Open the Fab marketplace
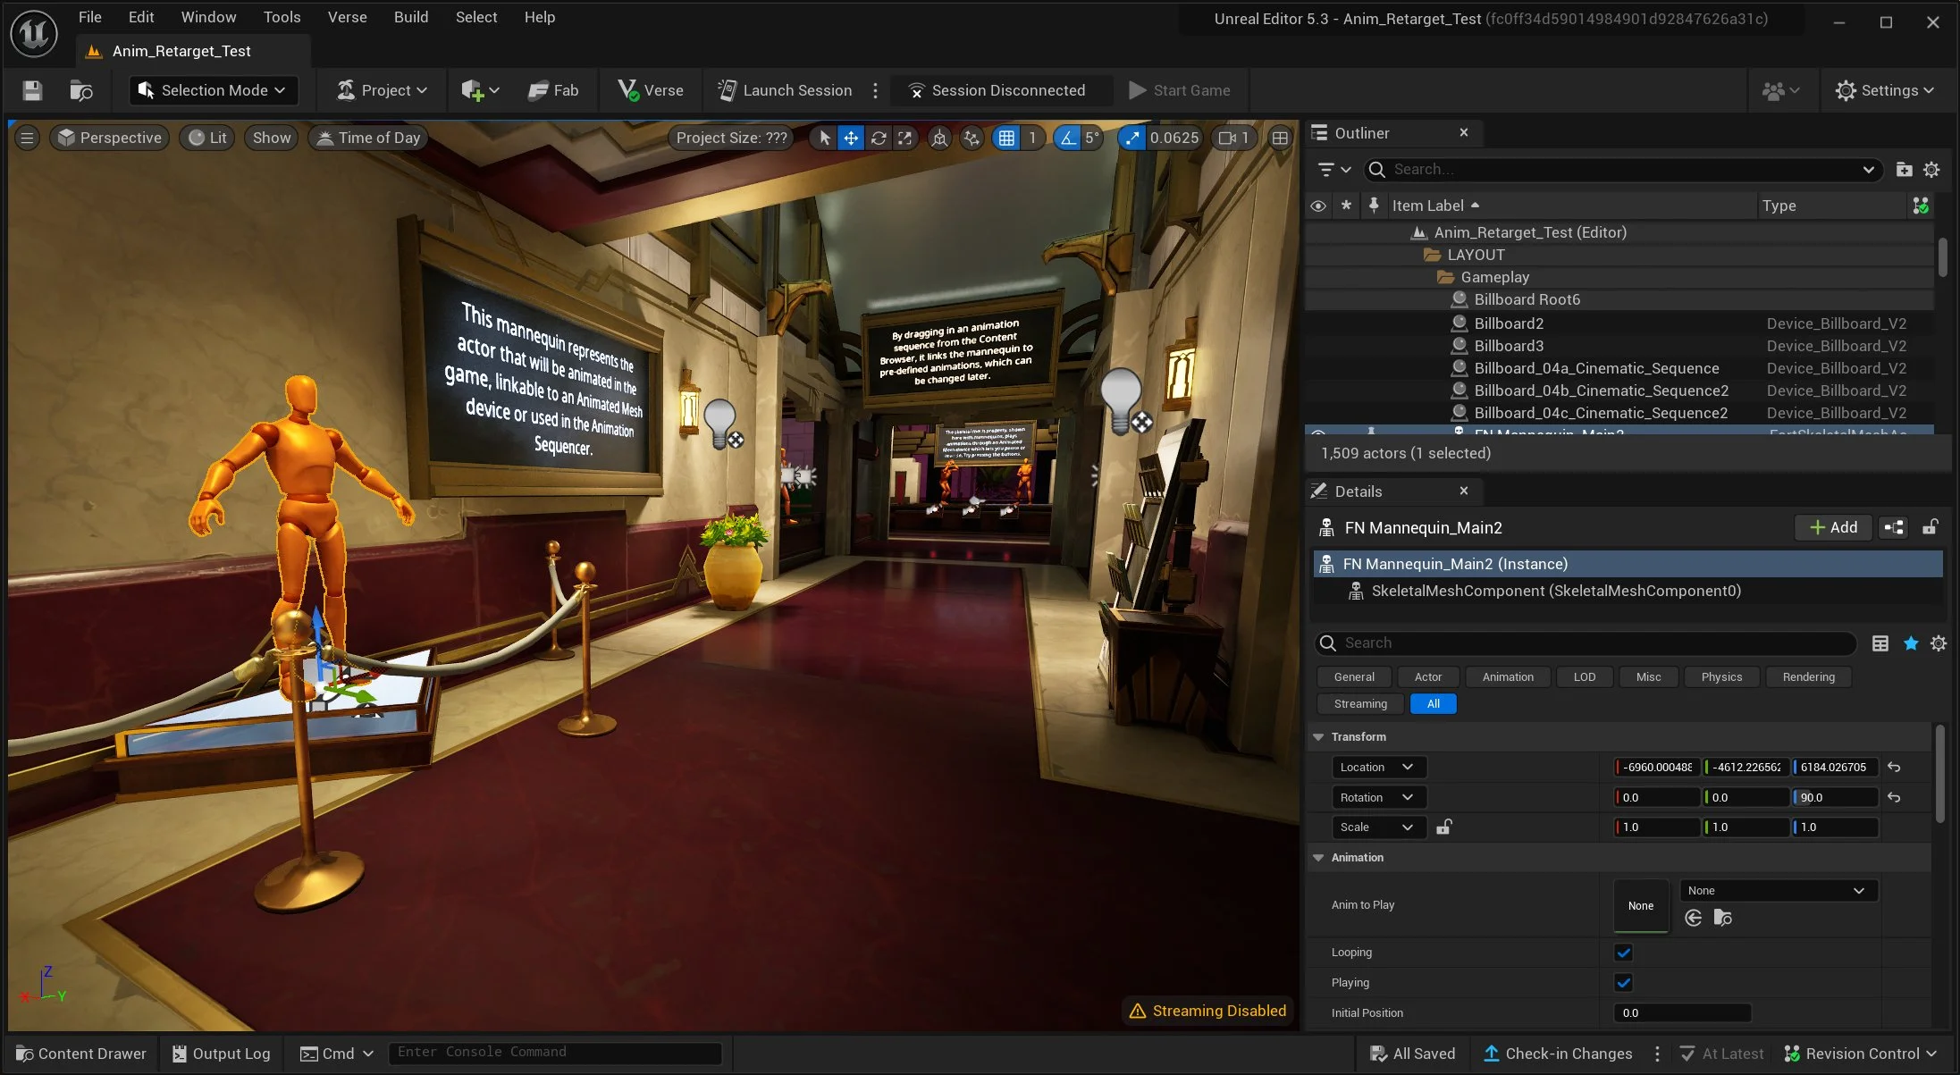 click(553, 90)
